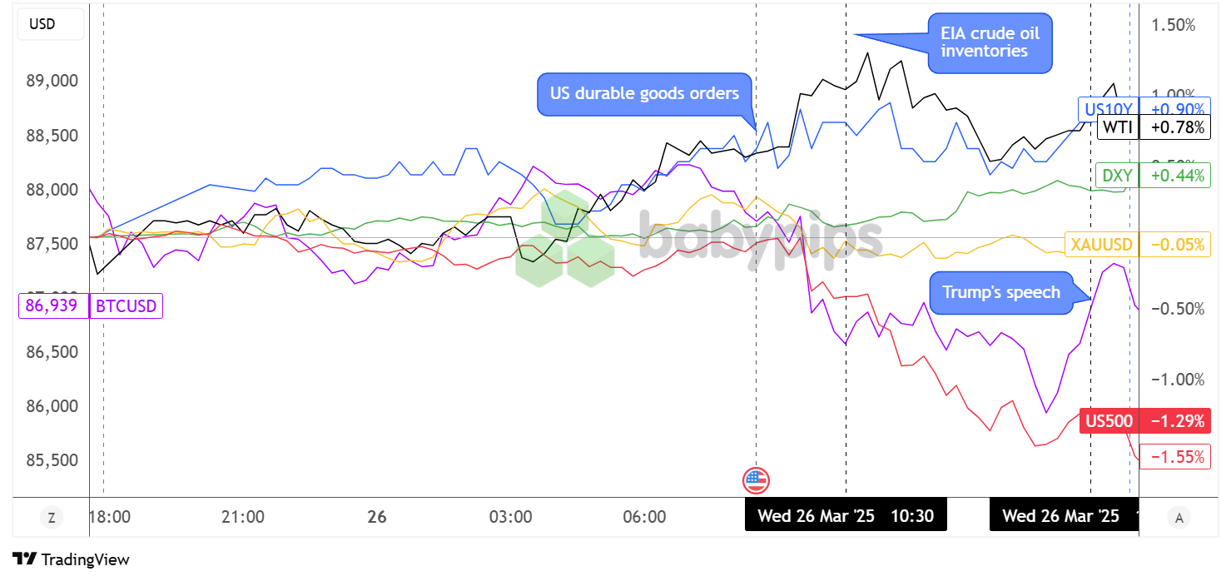Click the DXY series label

point(1116,175)
